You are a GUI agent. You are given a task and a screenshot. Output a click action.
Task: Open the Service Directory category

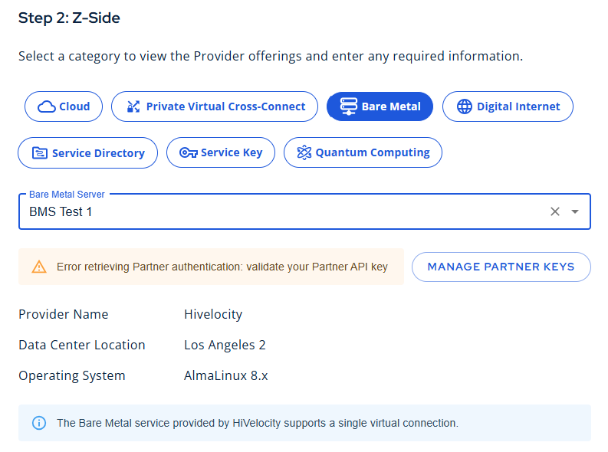tap(87, 153)
